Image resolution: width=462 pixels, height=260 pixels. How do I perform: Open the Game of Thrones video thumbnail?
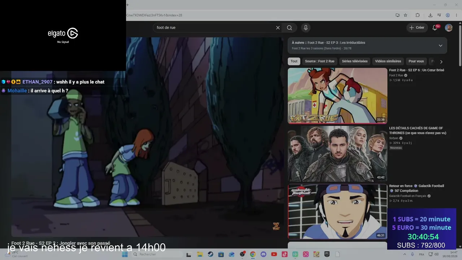[337, 153]
